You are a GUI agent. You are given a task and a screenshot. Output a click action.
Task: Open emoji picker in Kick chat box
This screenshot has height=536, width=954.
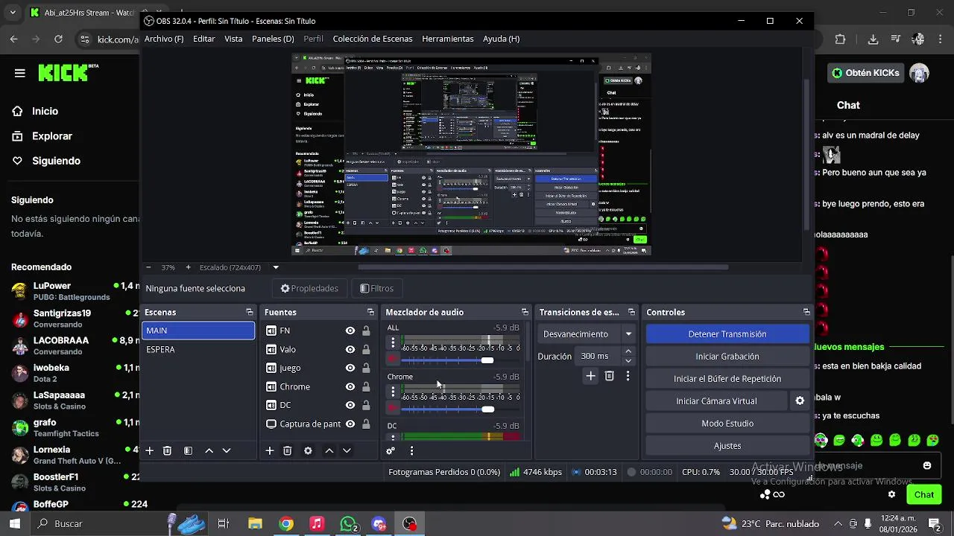pos(927,465)
